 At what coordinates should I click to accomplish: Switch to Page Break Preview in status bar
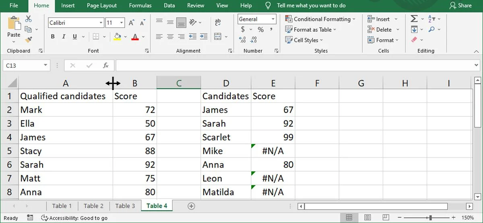point(386,218)
